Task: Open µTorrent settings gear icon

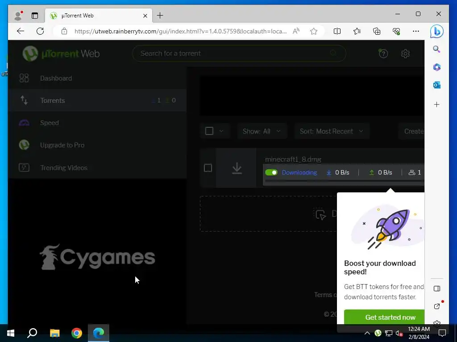Action: coord(405,53)
